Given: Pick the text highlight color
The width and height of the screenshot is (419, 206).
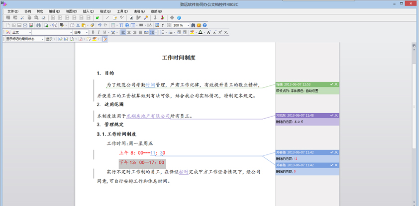Looking at the screenshot, I should click(x=192, y=32).
